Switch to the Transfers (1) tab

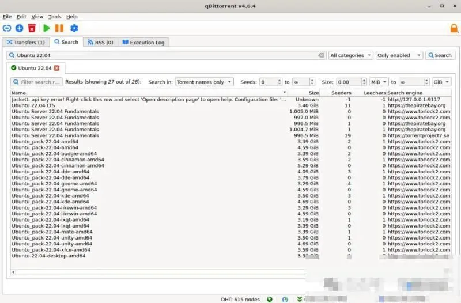coord(26,42)
